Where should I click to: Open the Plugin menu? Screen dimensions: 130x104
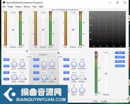[x=10, y=7]
